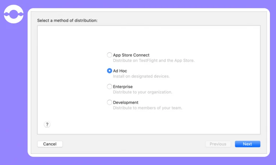Click the Cancel button

click(x=50, y=144)
